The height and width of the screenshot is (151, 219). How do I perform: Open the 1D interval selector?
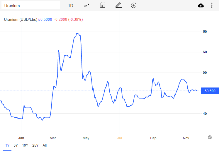[x=71, y=6]
